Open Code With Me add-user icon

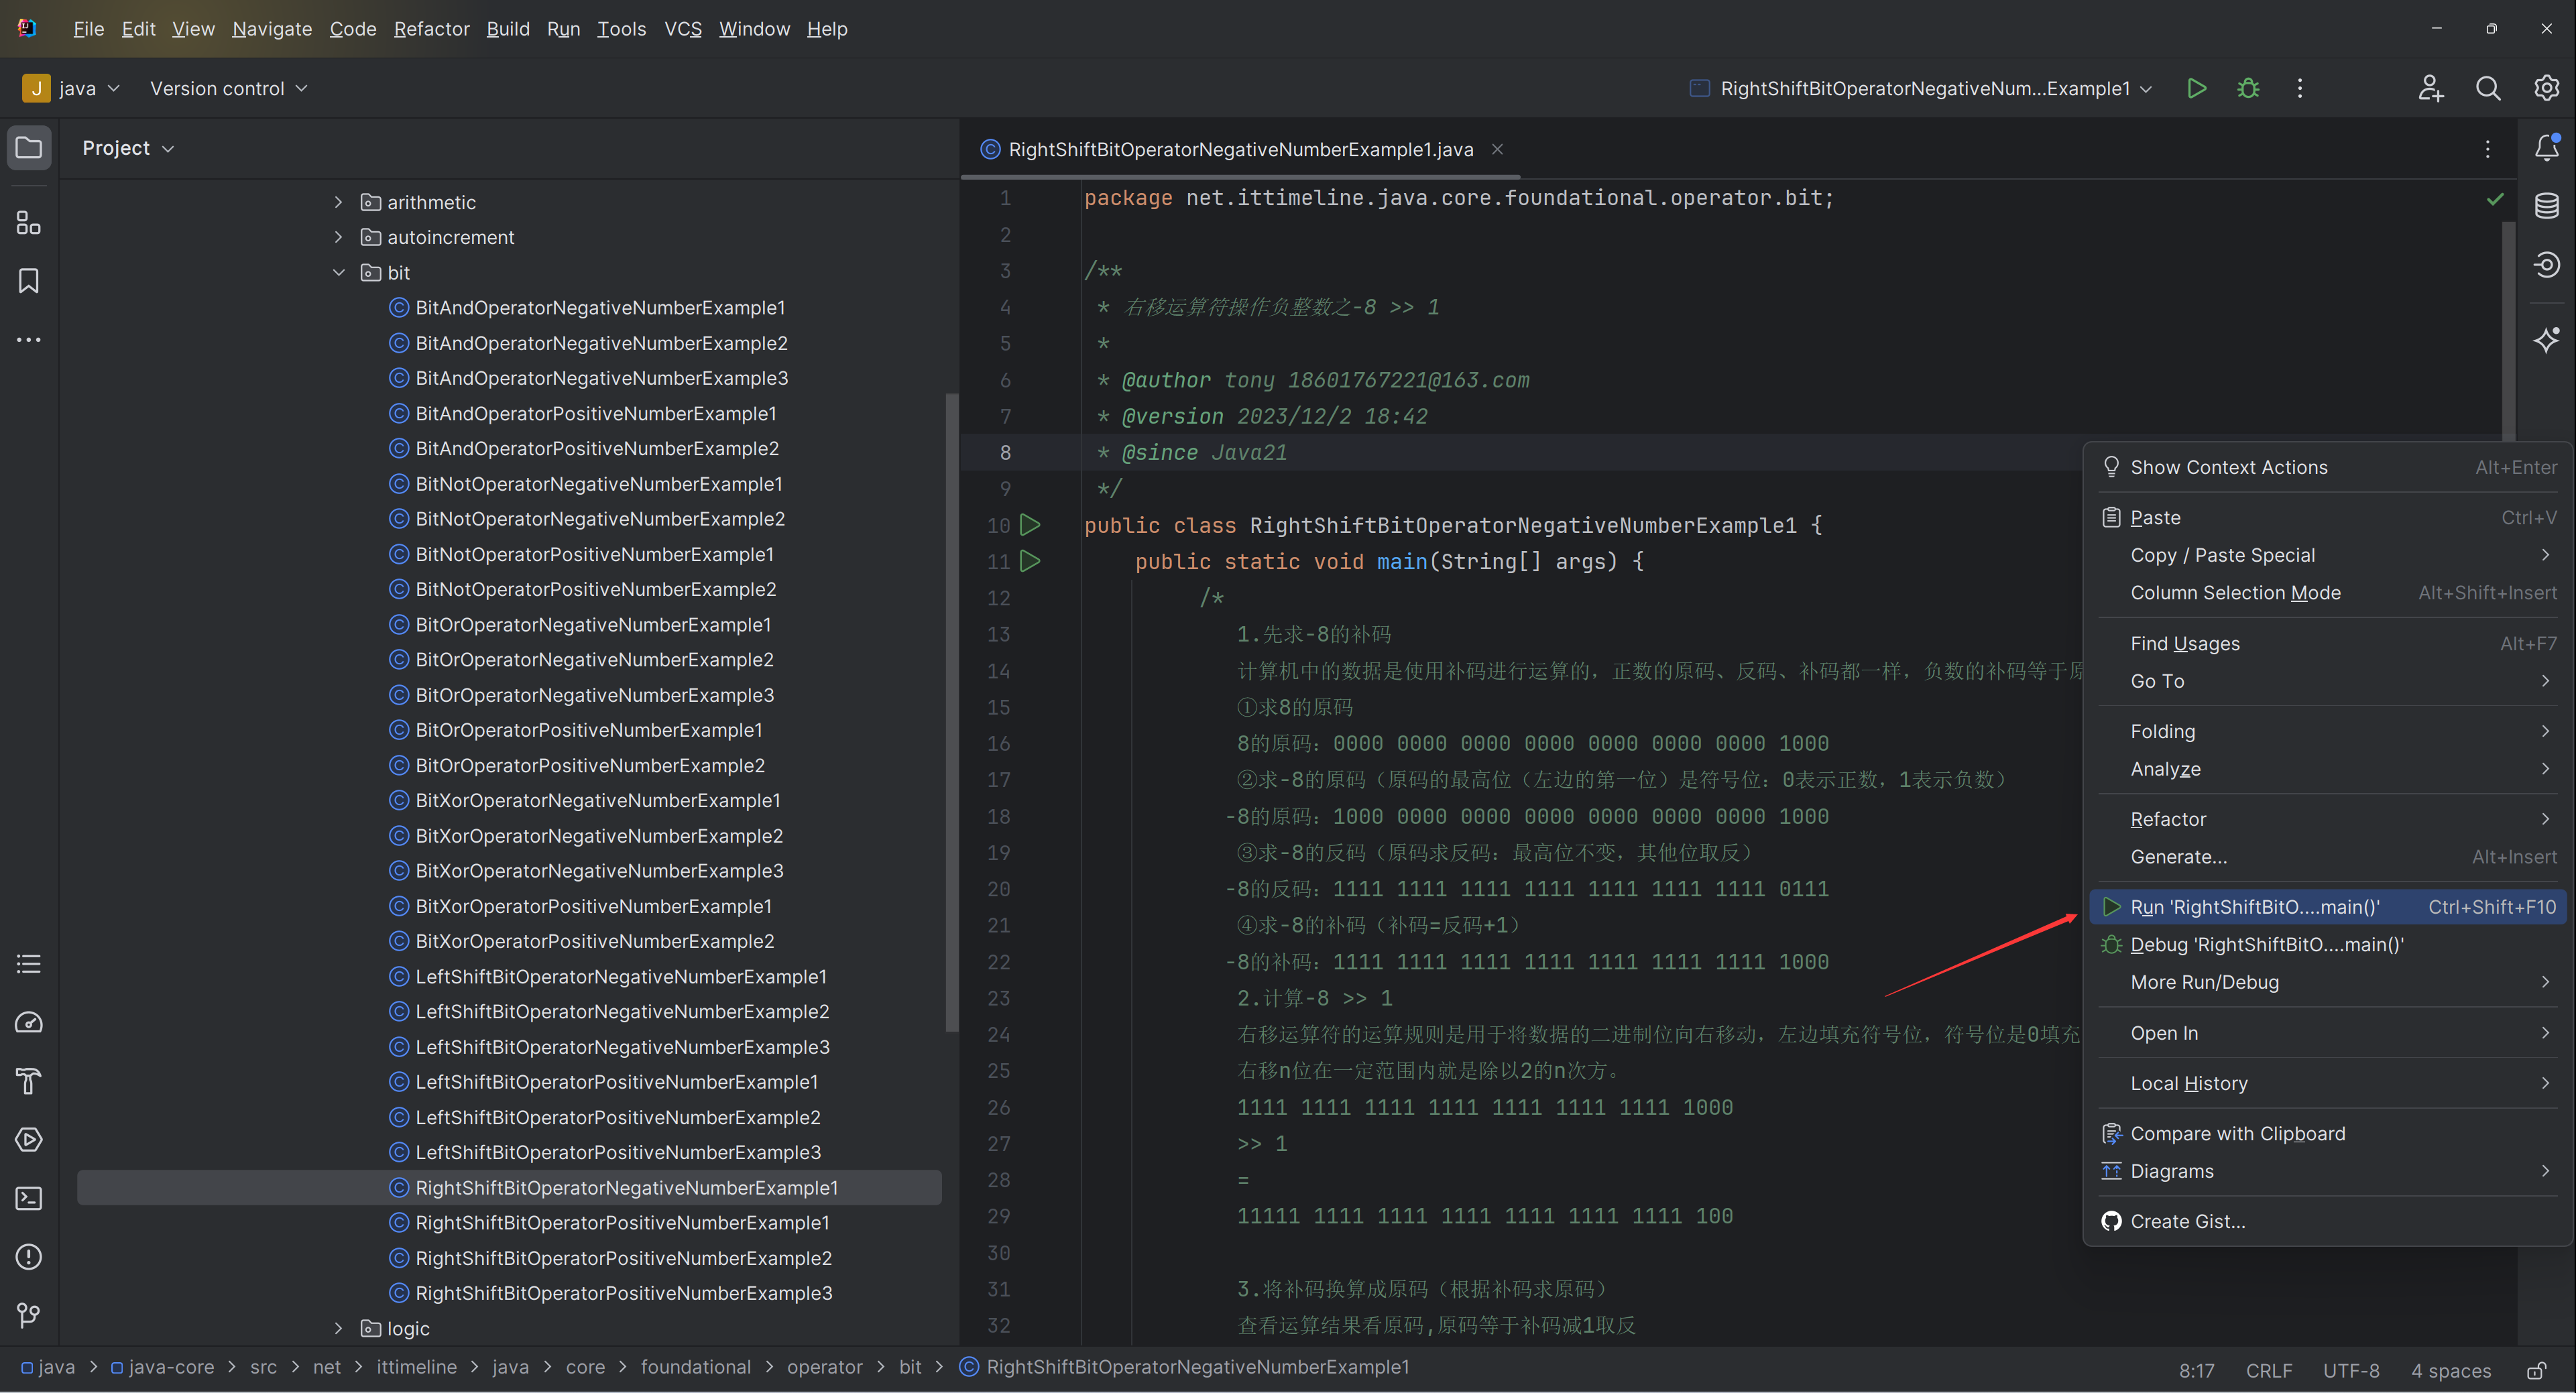point(2431,88)
